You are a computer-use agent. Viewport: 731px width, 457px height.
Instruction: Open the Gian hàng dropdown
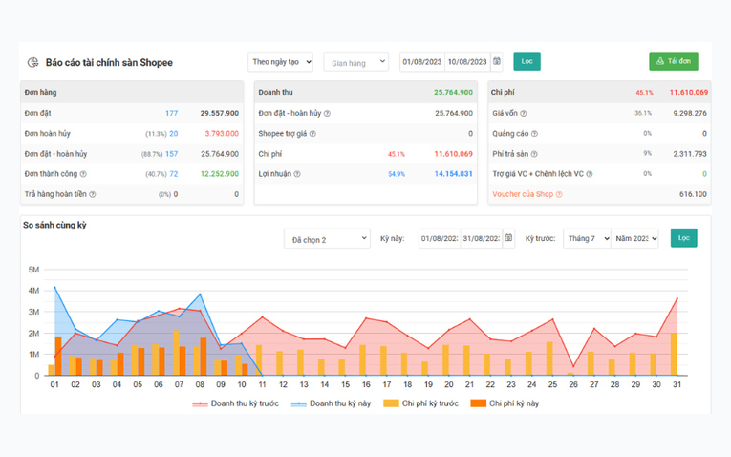[356, 61]
